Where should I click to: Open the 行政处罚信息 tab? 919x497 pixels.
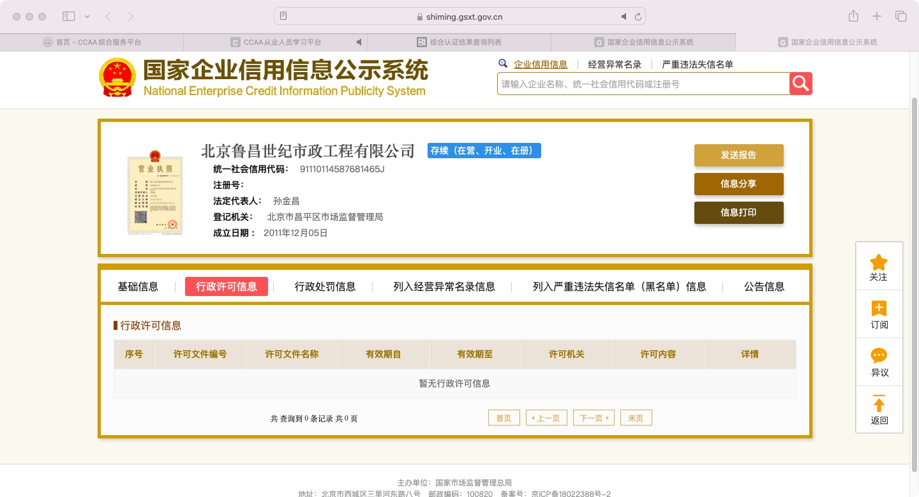click(325, 286)
